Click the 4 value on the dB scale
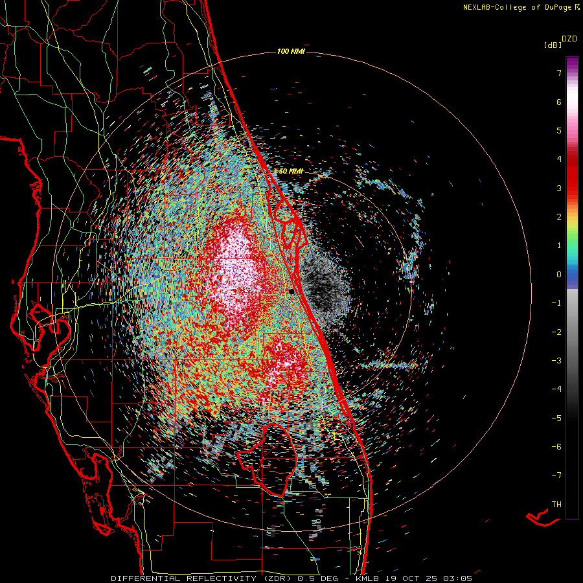583x583 pixels. click(x=559, y=159)
